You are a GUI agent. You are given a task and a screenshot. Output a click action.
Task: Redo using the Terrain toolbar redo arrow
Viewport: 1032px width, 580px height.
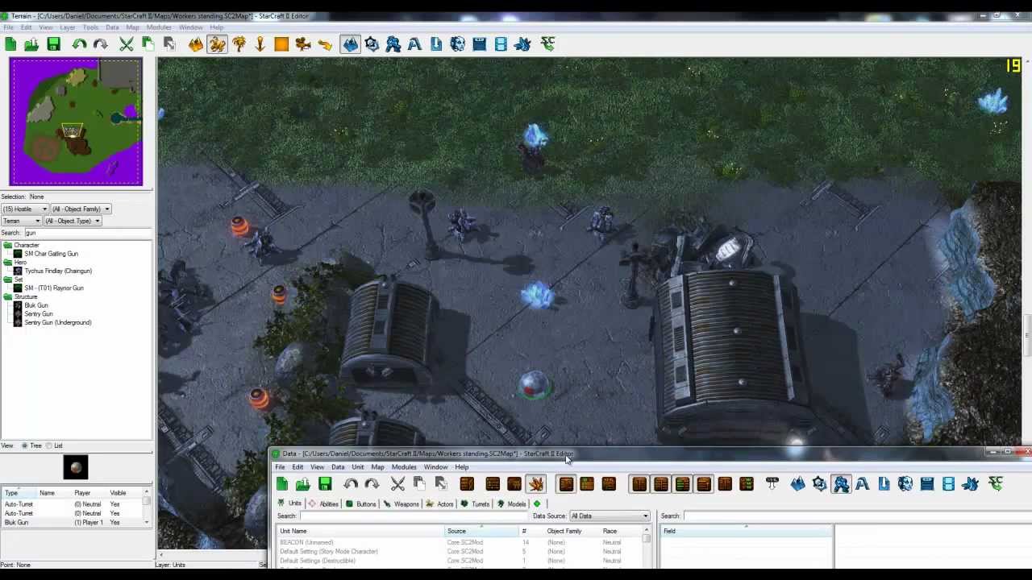pos(101,44)
